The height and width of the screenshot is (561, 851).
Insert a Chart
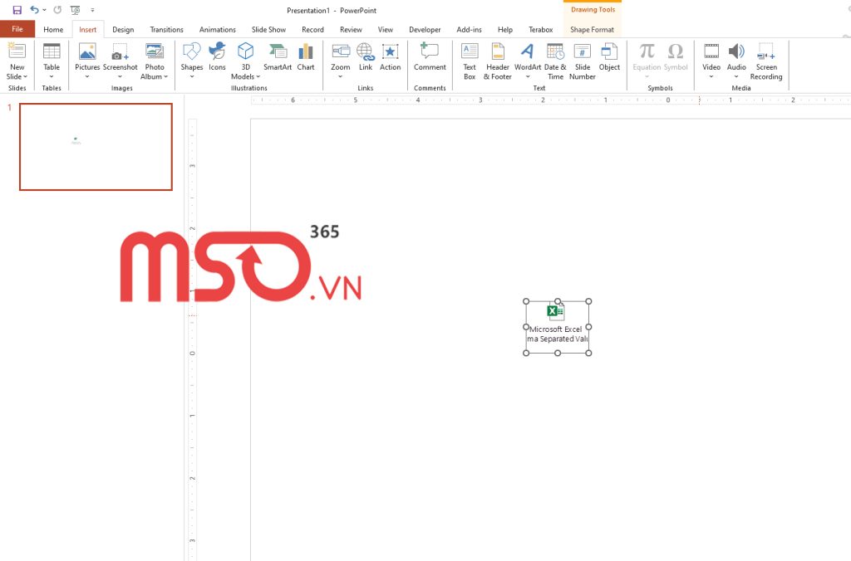(306, 56)
